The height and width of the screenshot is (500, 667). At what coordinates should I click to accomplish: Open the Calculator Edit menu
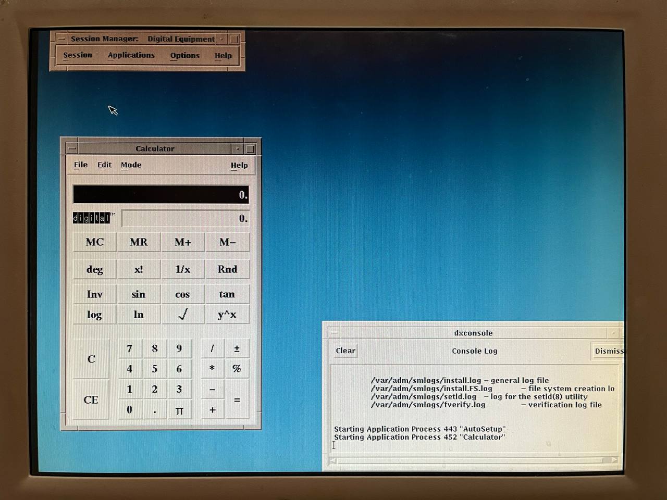tap(104, 165)
